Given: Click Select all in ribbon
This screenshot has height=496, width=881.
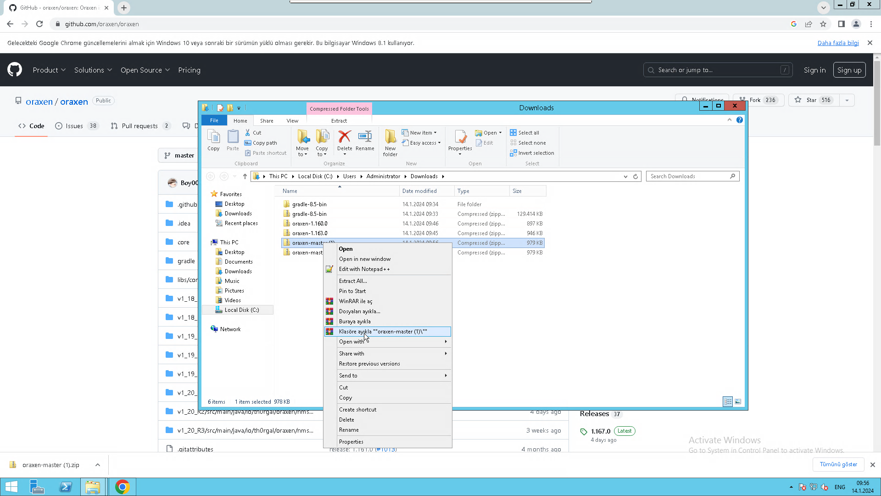Looking at the screenshot, I should tap(524, 133).
